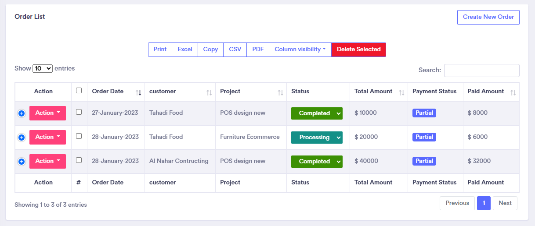535x226 pixels.
Task: Change the Processing status dropdown
Action: click(x=317, y=138)
